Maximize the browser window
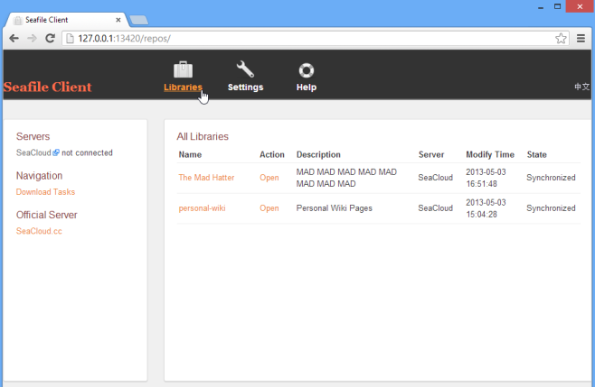595x387 pixels. click(x=557, y=6)
